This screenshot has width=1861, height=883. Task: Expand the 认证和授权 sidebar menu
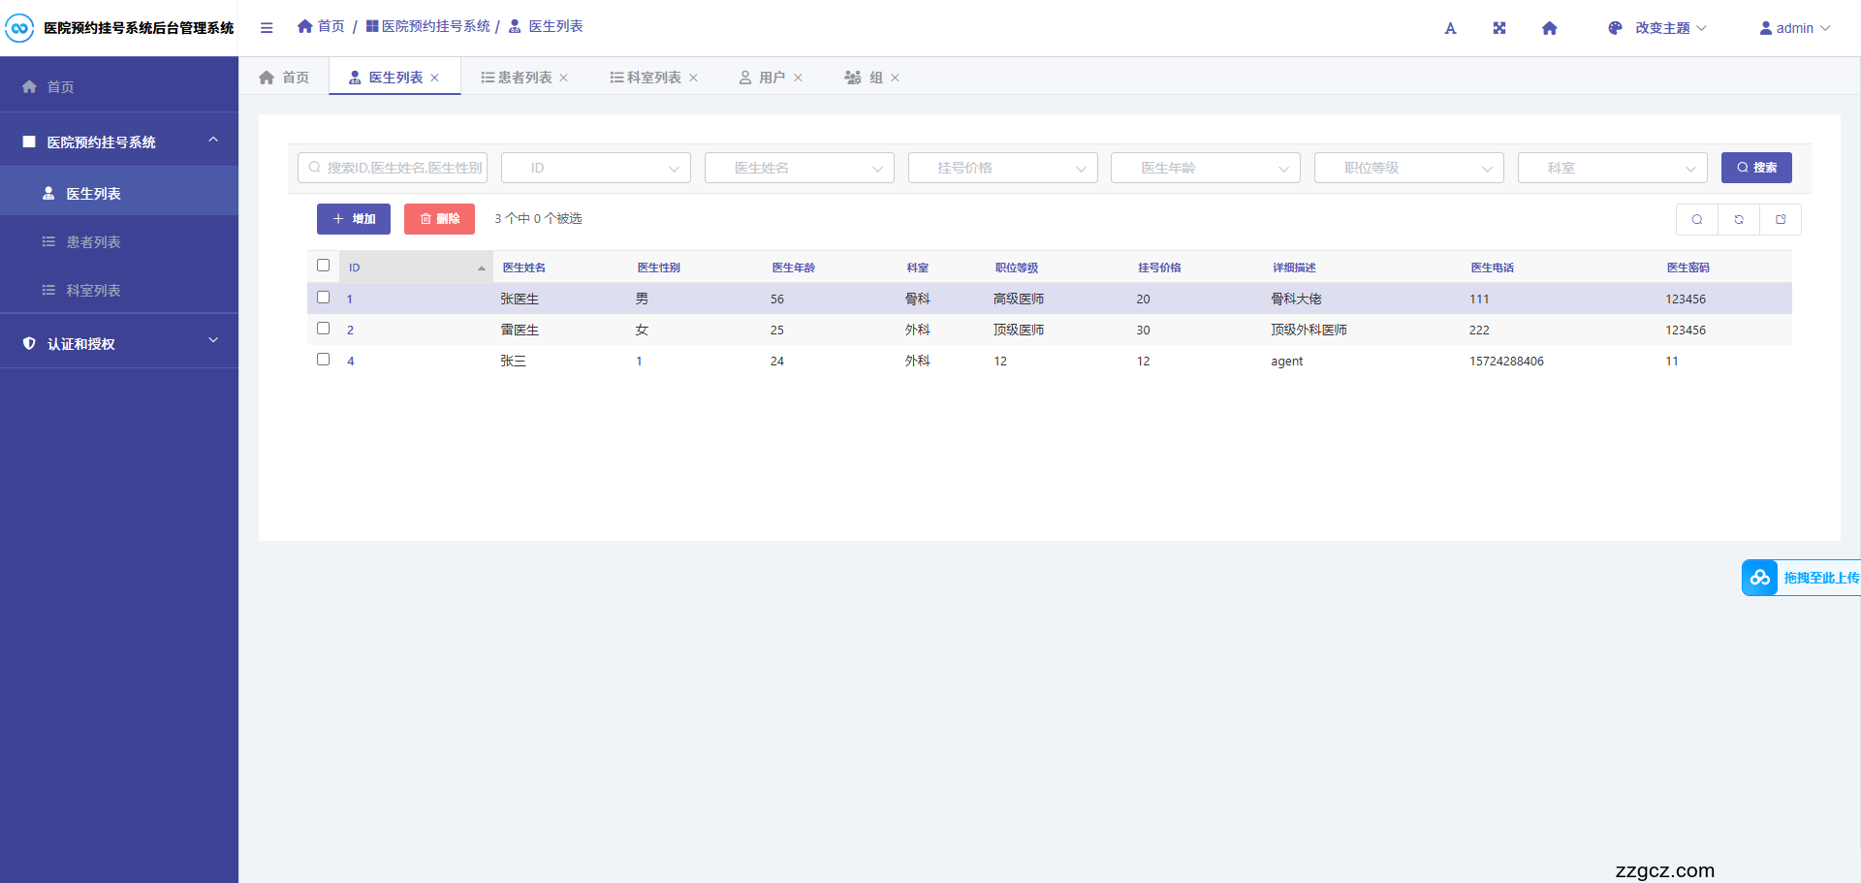[119, 343]
